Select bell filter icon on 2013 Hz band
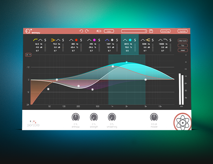This screenshot has width=213, height=164. (125, 40)
